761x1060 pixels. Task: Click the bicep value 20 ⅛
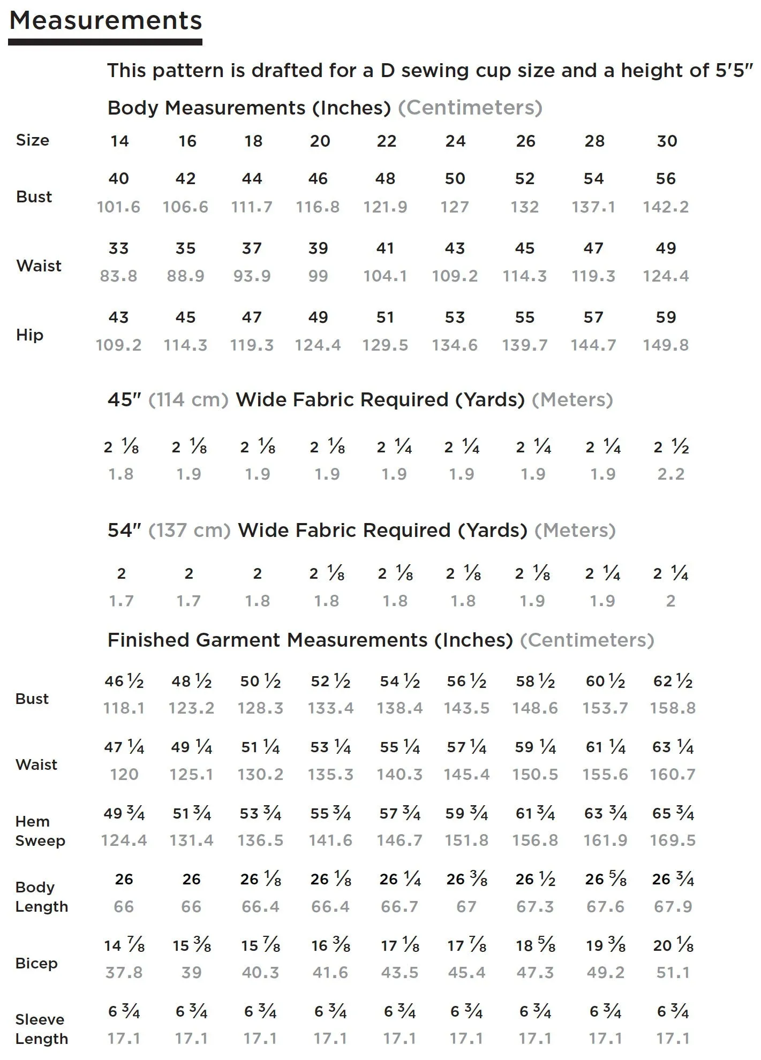pyautogui.click(x=673, y=945)
